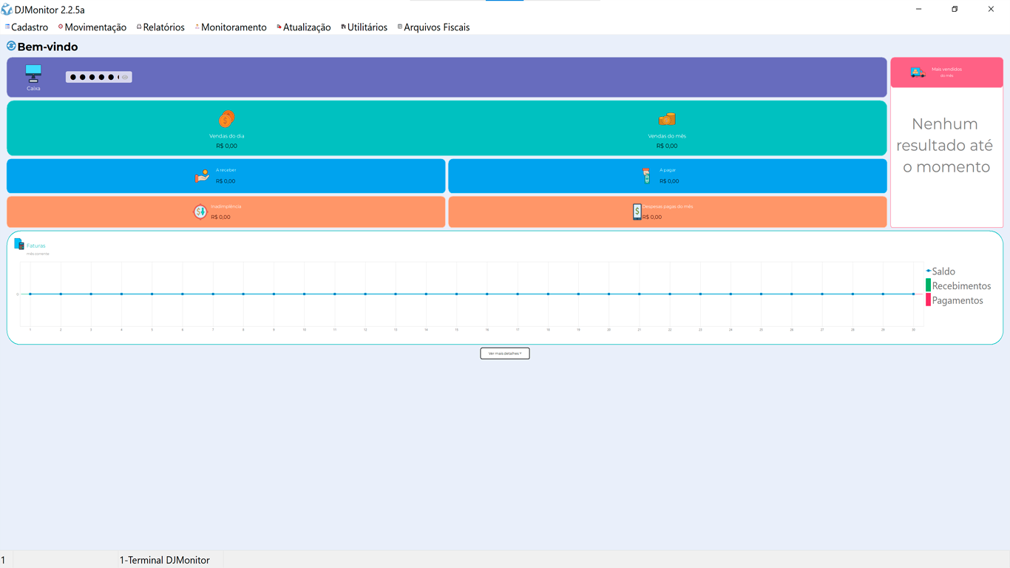Toggle Recebimentos series in chart legend
Screen dimensions: 1010x568
(961, 286)
